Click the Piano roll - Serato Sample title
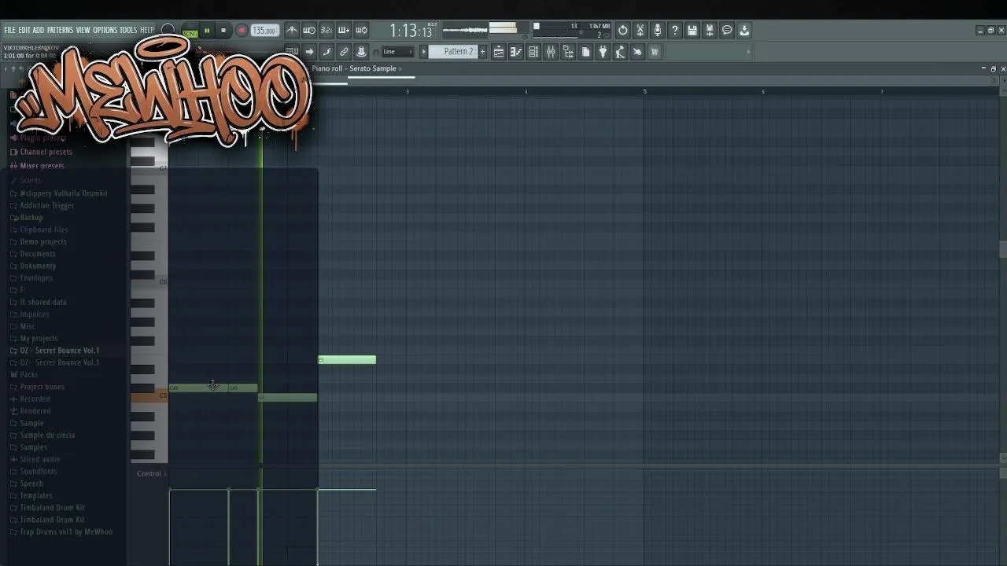Screen dimensions: 1007x566 (x=354, y=68)
